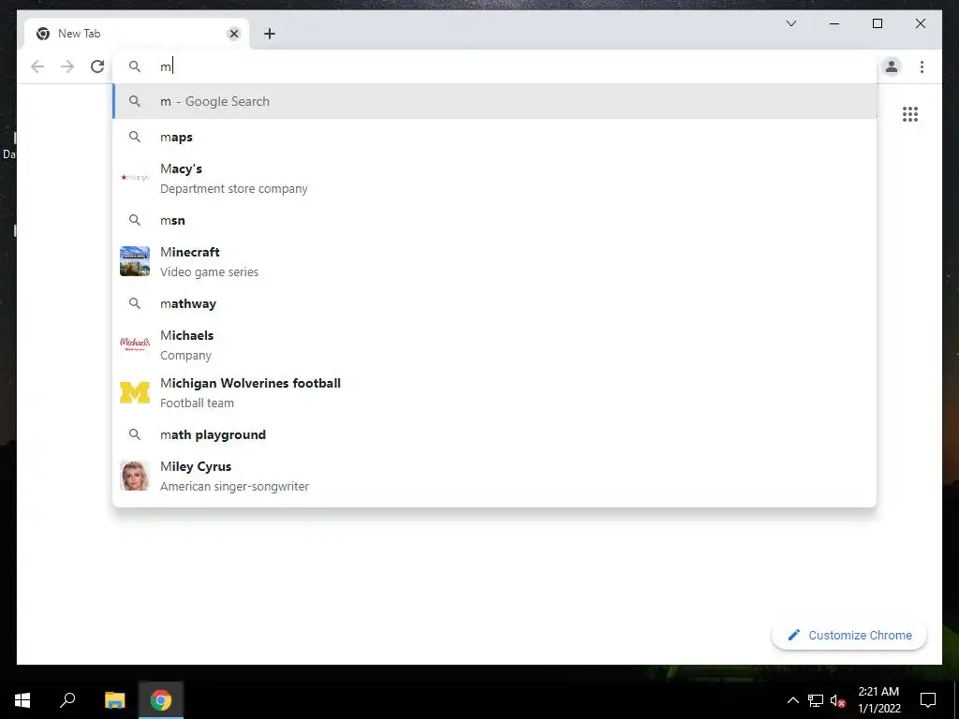Choose the Michaels company suggestion
This screenshot has width=959, height=719.
[494, 345]
